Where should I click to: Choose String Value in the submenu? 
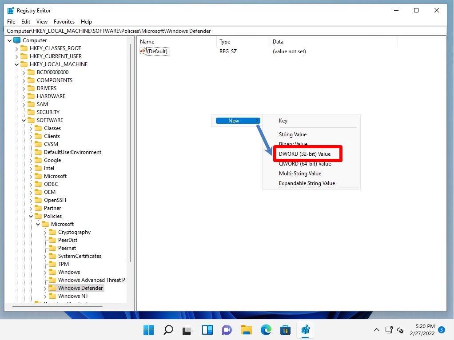tap(292, 134)
